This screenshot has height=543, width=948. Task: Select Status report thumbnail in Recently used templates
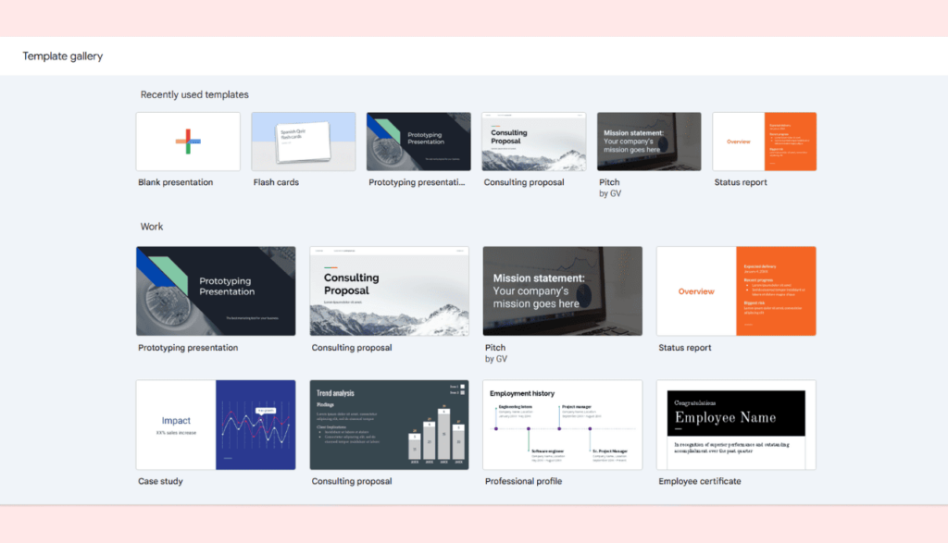[764, 142]
